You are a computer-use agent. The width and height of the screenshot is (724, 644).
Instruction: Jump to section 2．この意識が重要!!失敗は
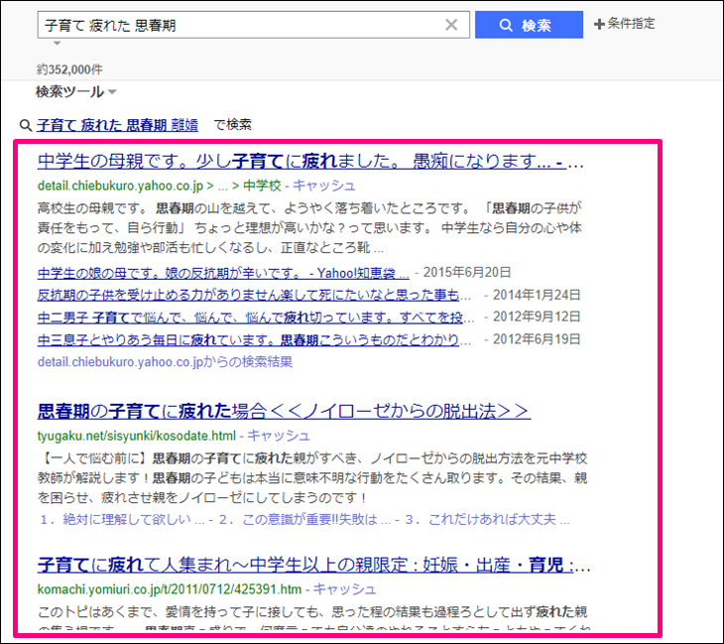click(304, 520)
